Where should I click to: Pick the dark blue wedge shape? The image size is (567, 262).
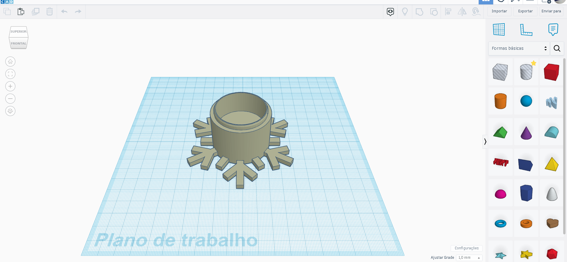click(x=526, y=165)
